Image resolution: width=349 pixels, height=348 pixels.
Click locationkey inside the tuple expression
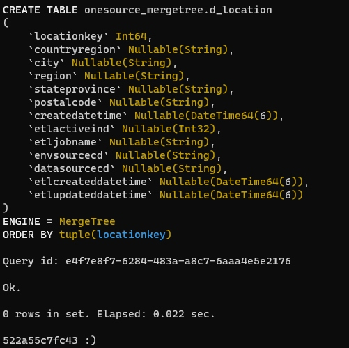132,235
